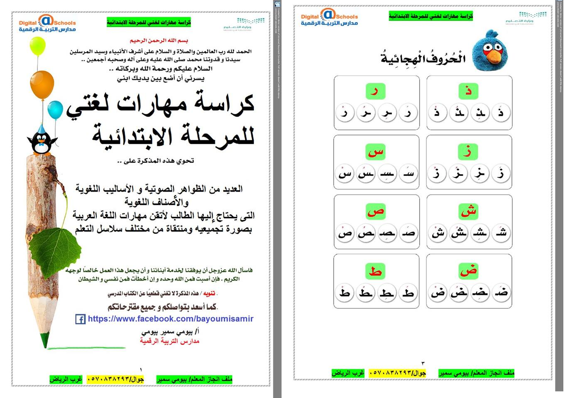Click the green header banner on the alphabet page
565x398 pixels.
(x=431, y=16)
